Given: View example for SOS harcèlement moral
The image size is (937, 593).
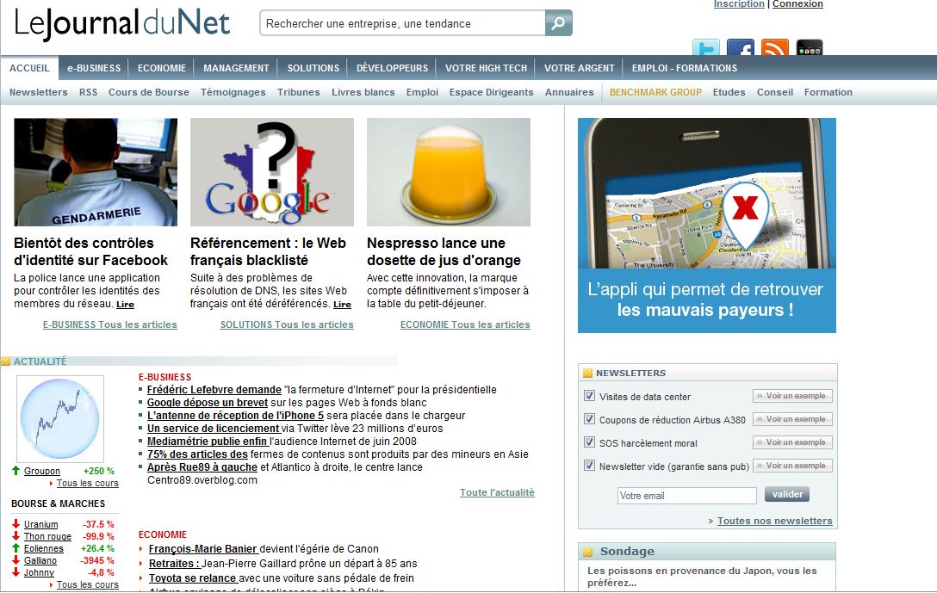Looking at the screenshot, I should click(792, 442).
